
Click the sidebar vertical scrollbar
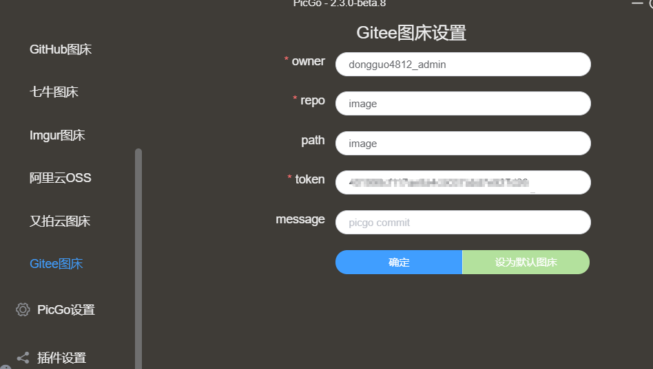click(138, 258)
